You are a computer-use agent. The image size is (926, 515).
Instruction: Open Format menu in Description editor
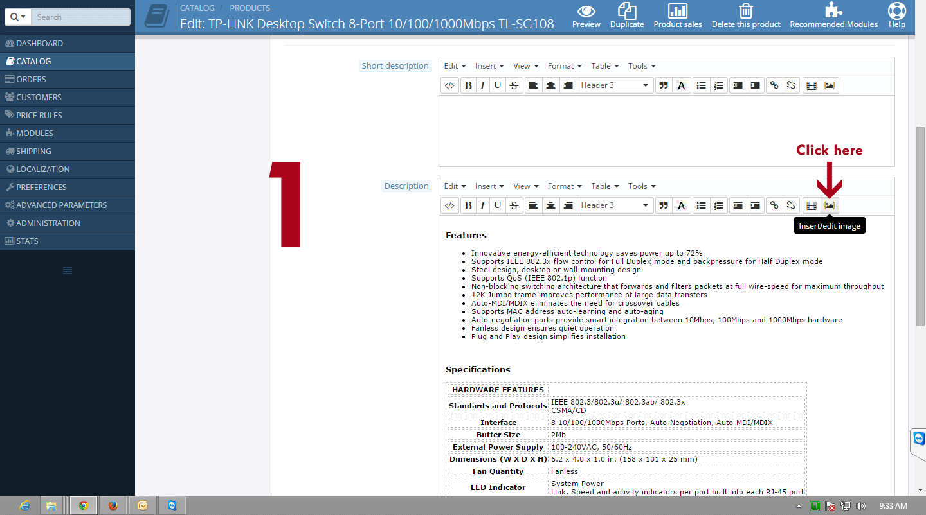565,186
